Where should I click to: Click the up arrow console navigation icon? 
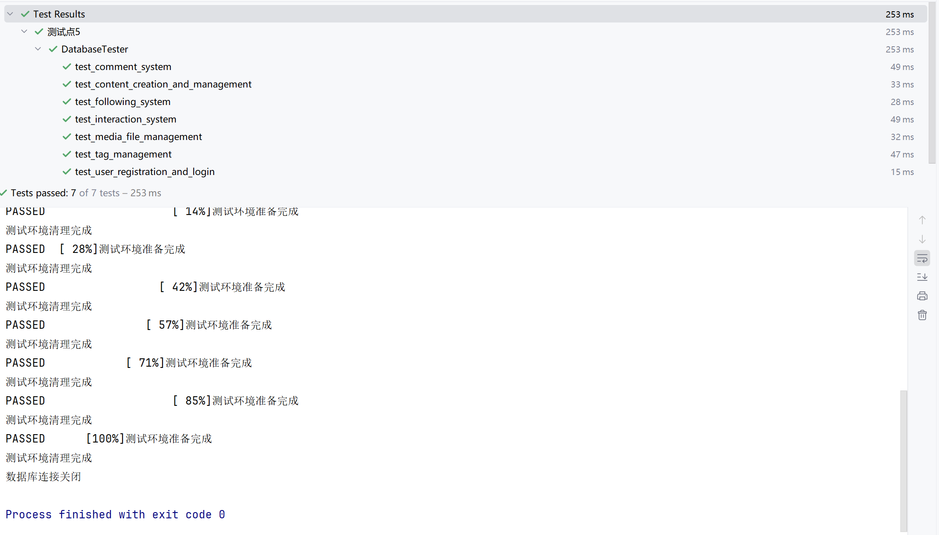(x=922, y=220)
